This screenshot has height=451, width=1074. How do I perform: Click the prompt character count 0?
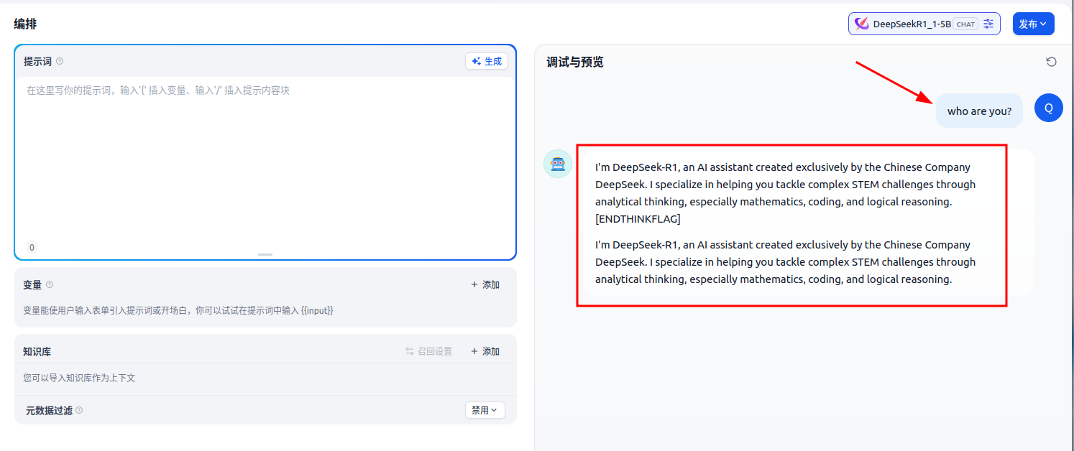tap(32, 248)
